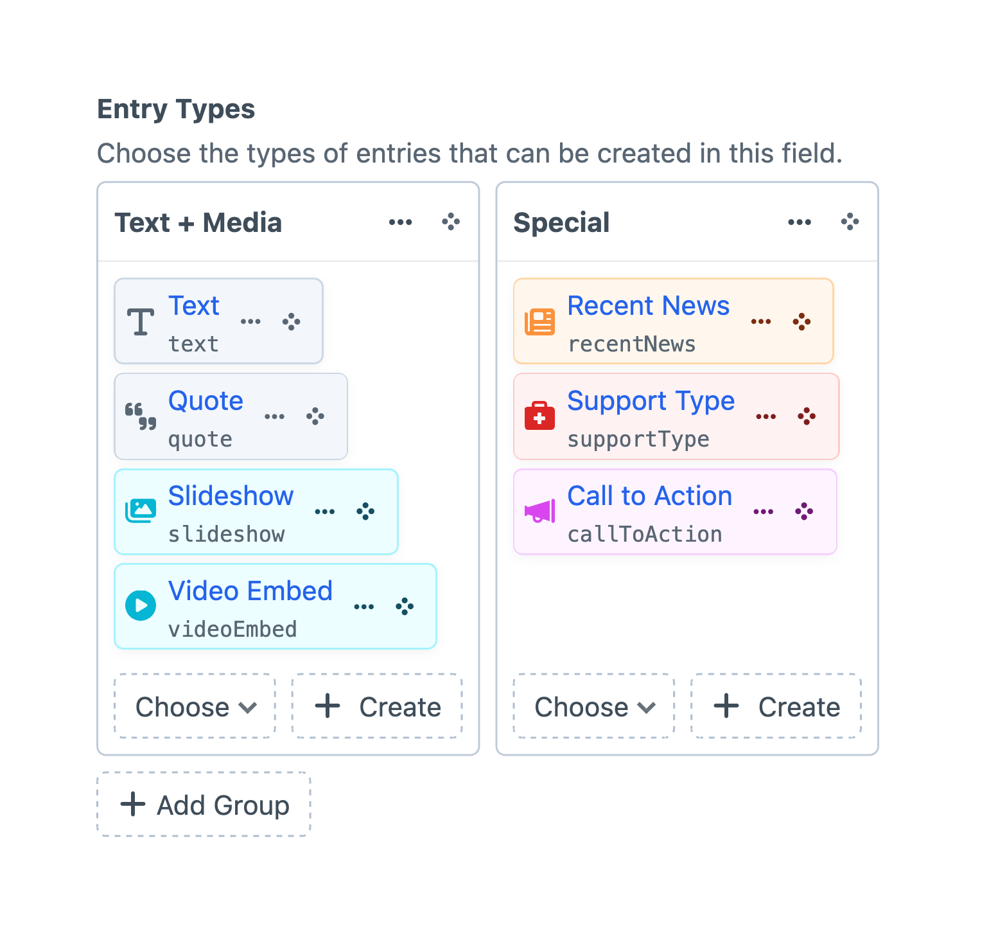Open the Choose dropdown under Text + Media

click(x=194, y=706)
